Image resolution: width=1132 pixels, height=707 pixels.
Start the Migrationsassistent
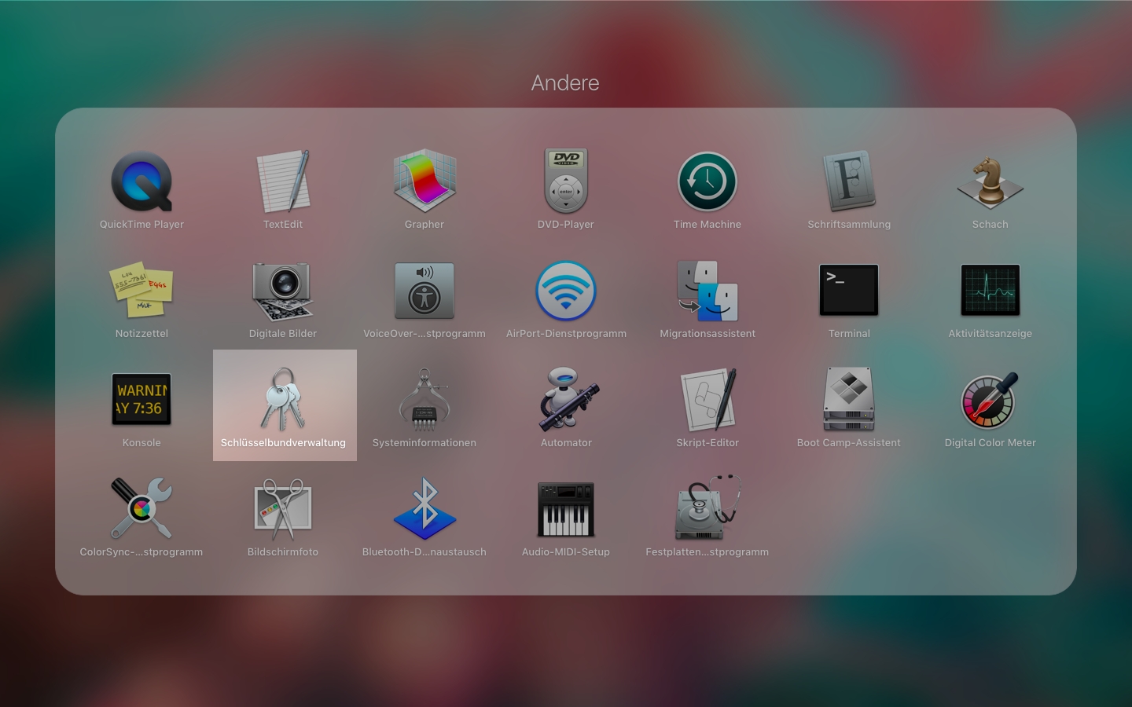point(707,291)
